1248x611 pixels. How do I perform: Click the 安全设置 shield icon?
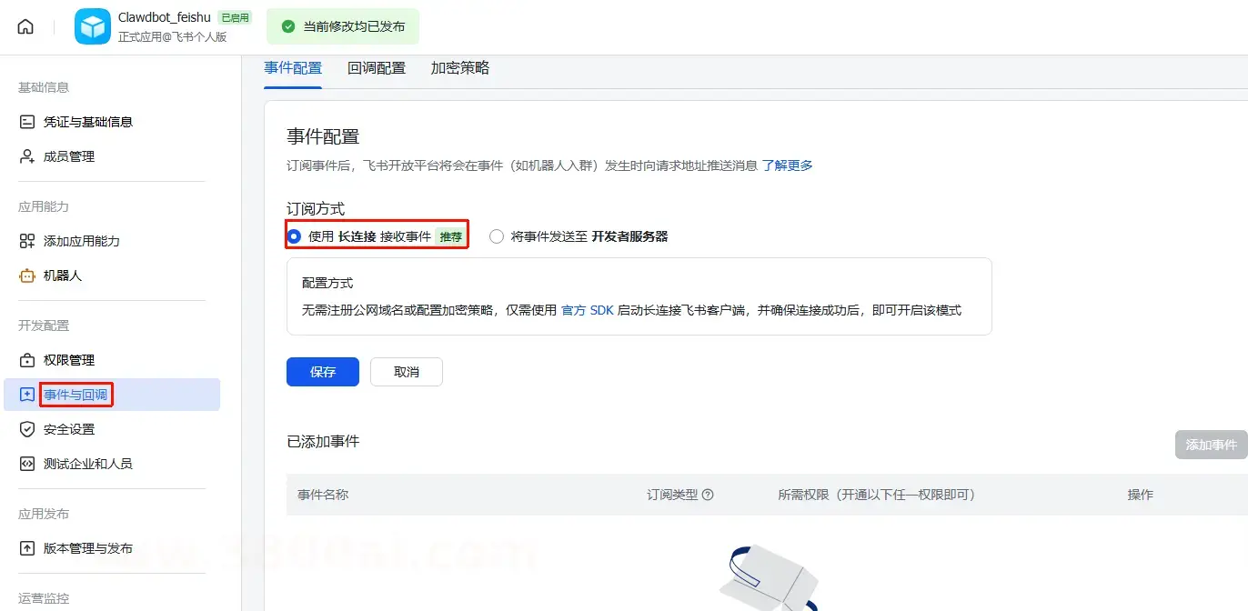tap(27, 429)
